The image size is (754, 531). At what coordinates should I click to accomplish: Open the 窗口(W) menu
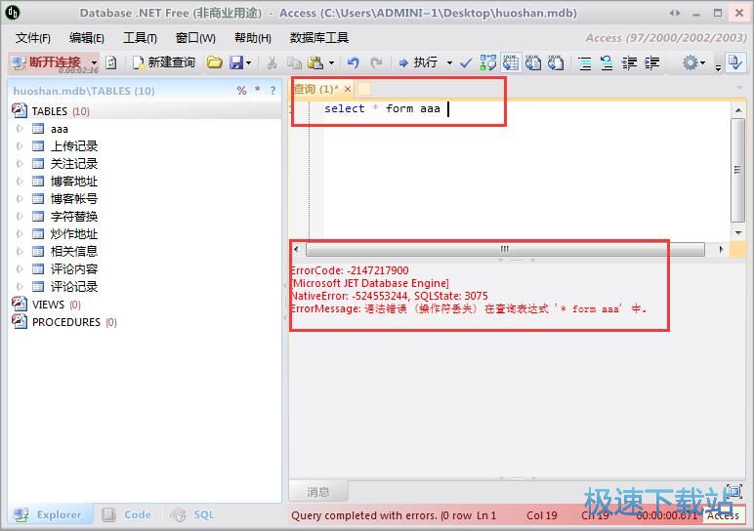[x=195, y=38]
